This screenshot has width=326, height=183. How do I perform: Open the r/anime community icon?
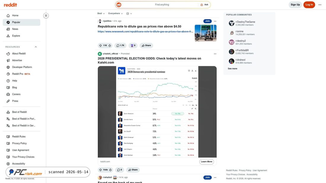tap(231, 33)
